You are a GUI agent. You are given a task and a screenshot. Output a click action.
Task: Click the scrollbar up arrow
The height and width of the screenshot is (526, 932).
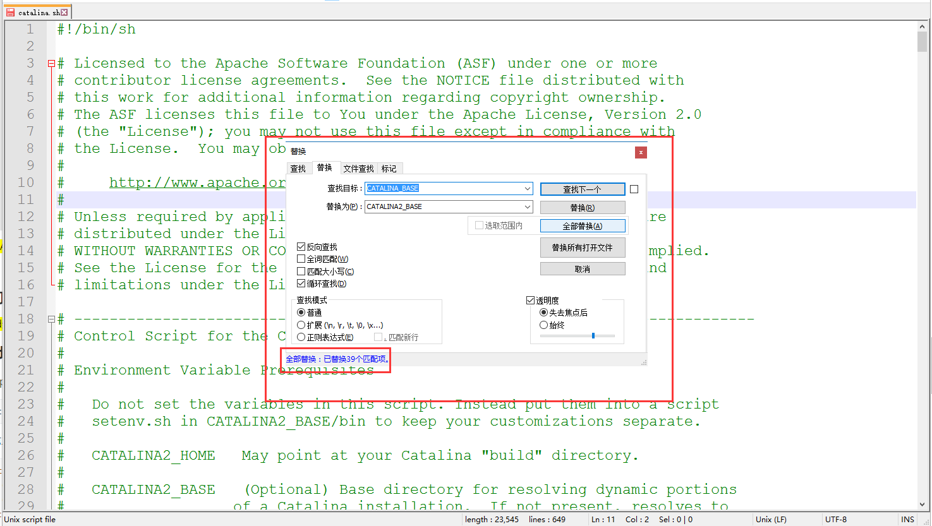[x=923, y=27]
